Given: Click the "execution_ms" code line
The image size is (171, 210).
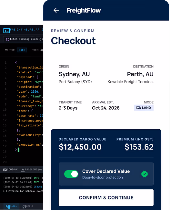Looking at the screenshot, I should pyautogui.click(x=30, y=145).
